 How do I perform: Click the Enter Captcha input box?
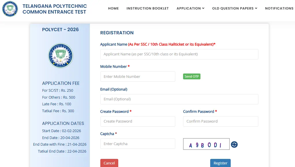pyautogui.click(x=138, y=144)
